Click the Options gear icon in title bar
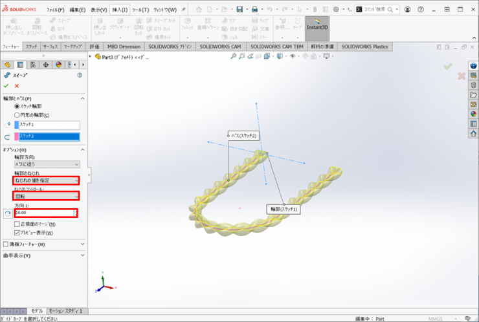This screenshot has height=322, width=479. (336, 10)
